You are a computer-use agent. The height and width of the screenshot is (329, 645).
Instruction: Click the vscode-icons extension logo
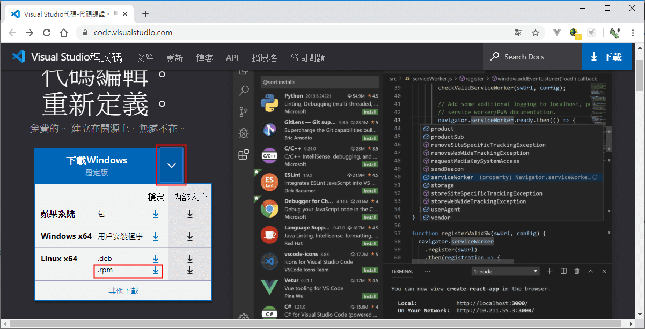(269, 261)
